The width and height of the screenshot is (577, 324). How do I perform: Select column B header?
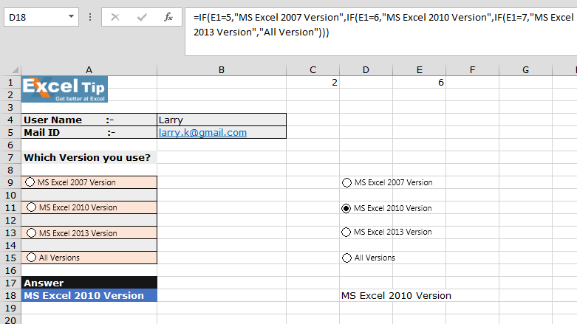[x=222, y=70]
